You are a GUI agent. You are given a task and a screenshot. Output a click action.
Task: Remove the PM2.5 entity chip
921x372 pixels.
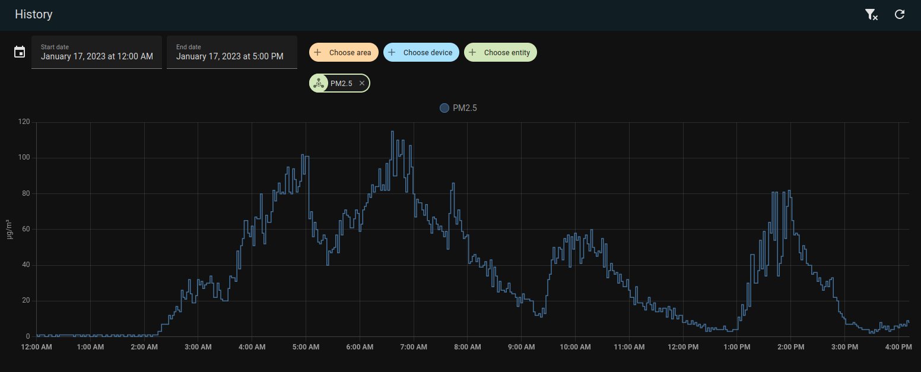(362, 83)
